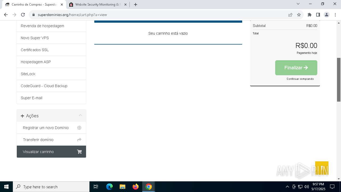The image size is (341, 192).
Task: Toggle the browser side panel icon
Action: coord(318,15)
